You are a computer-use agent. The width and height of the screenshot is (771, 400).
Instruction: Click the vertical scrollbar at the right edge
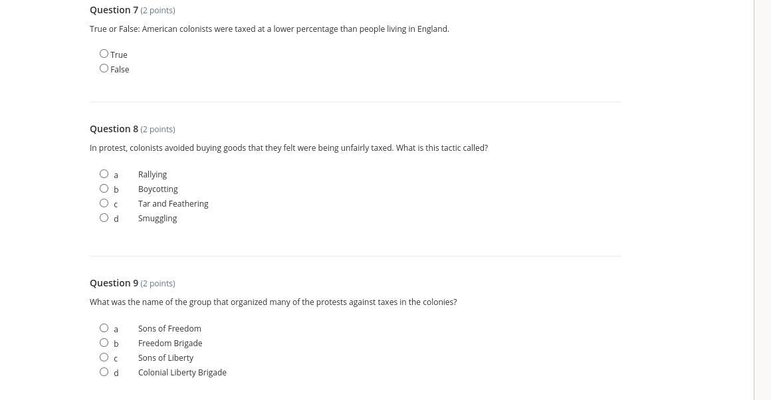coord(762,199)
